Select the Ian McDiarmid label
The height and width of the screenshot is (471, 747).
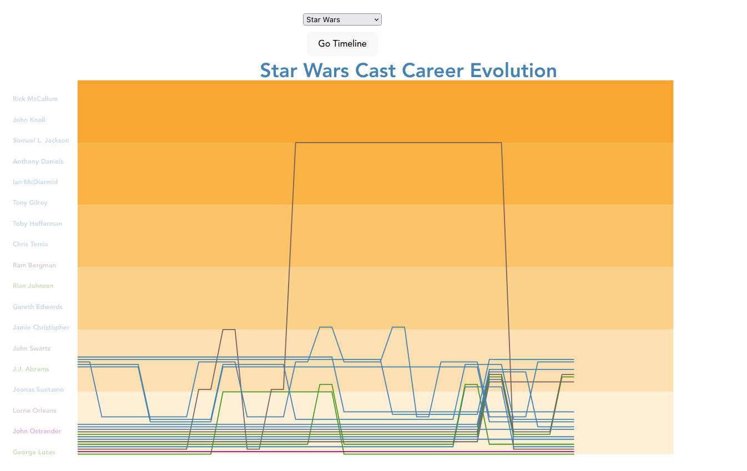[x=35, y=182]
